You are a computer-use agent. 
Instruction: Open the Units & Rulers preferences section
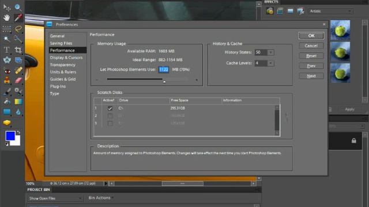click(63, 72)
